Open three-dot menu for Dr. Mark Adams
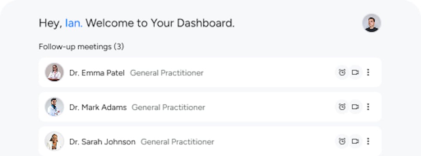 point(368,107)
